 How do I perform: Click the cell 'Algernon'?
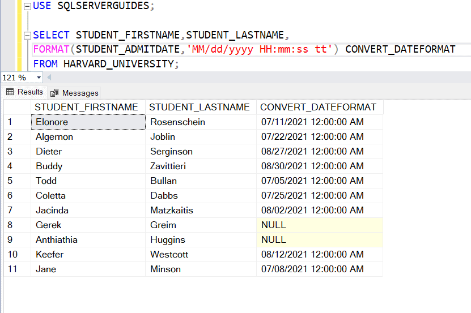[x=88, y=136]
